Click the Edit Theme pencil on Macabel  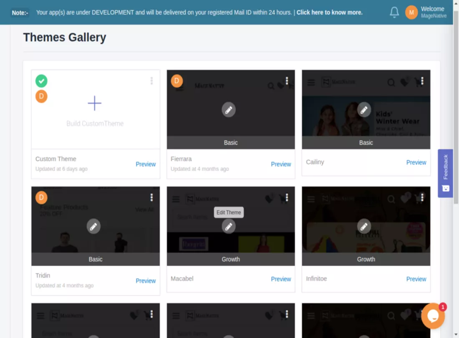click(229, 226)
